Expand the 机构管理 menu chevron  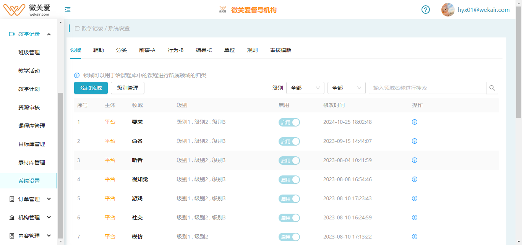(49, 217)
